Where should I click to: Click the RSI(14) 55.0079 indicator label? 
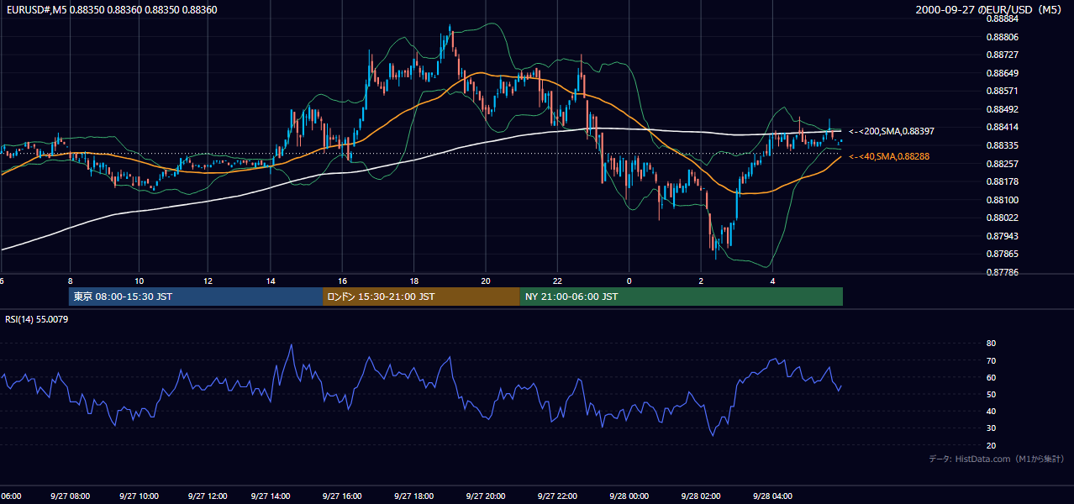[x=37, y=319]
